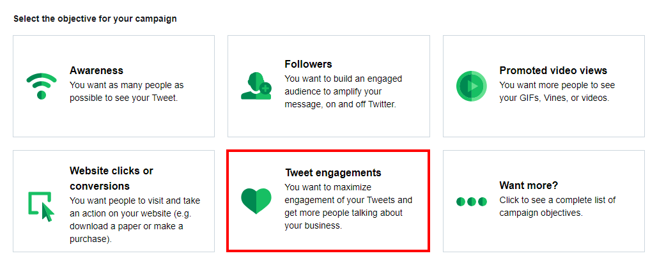Select the Followers objective title

click(x=308, y=64)
